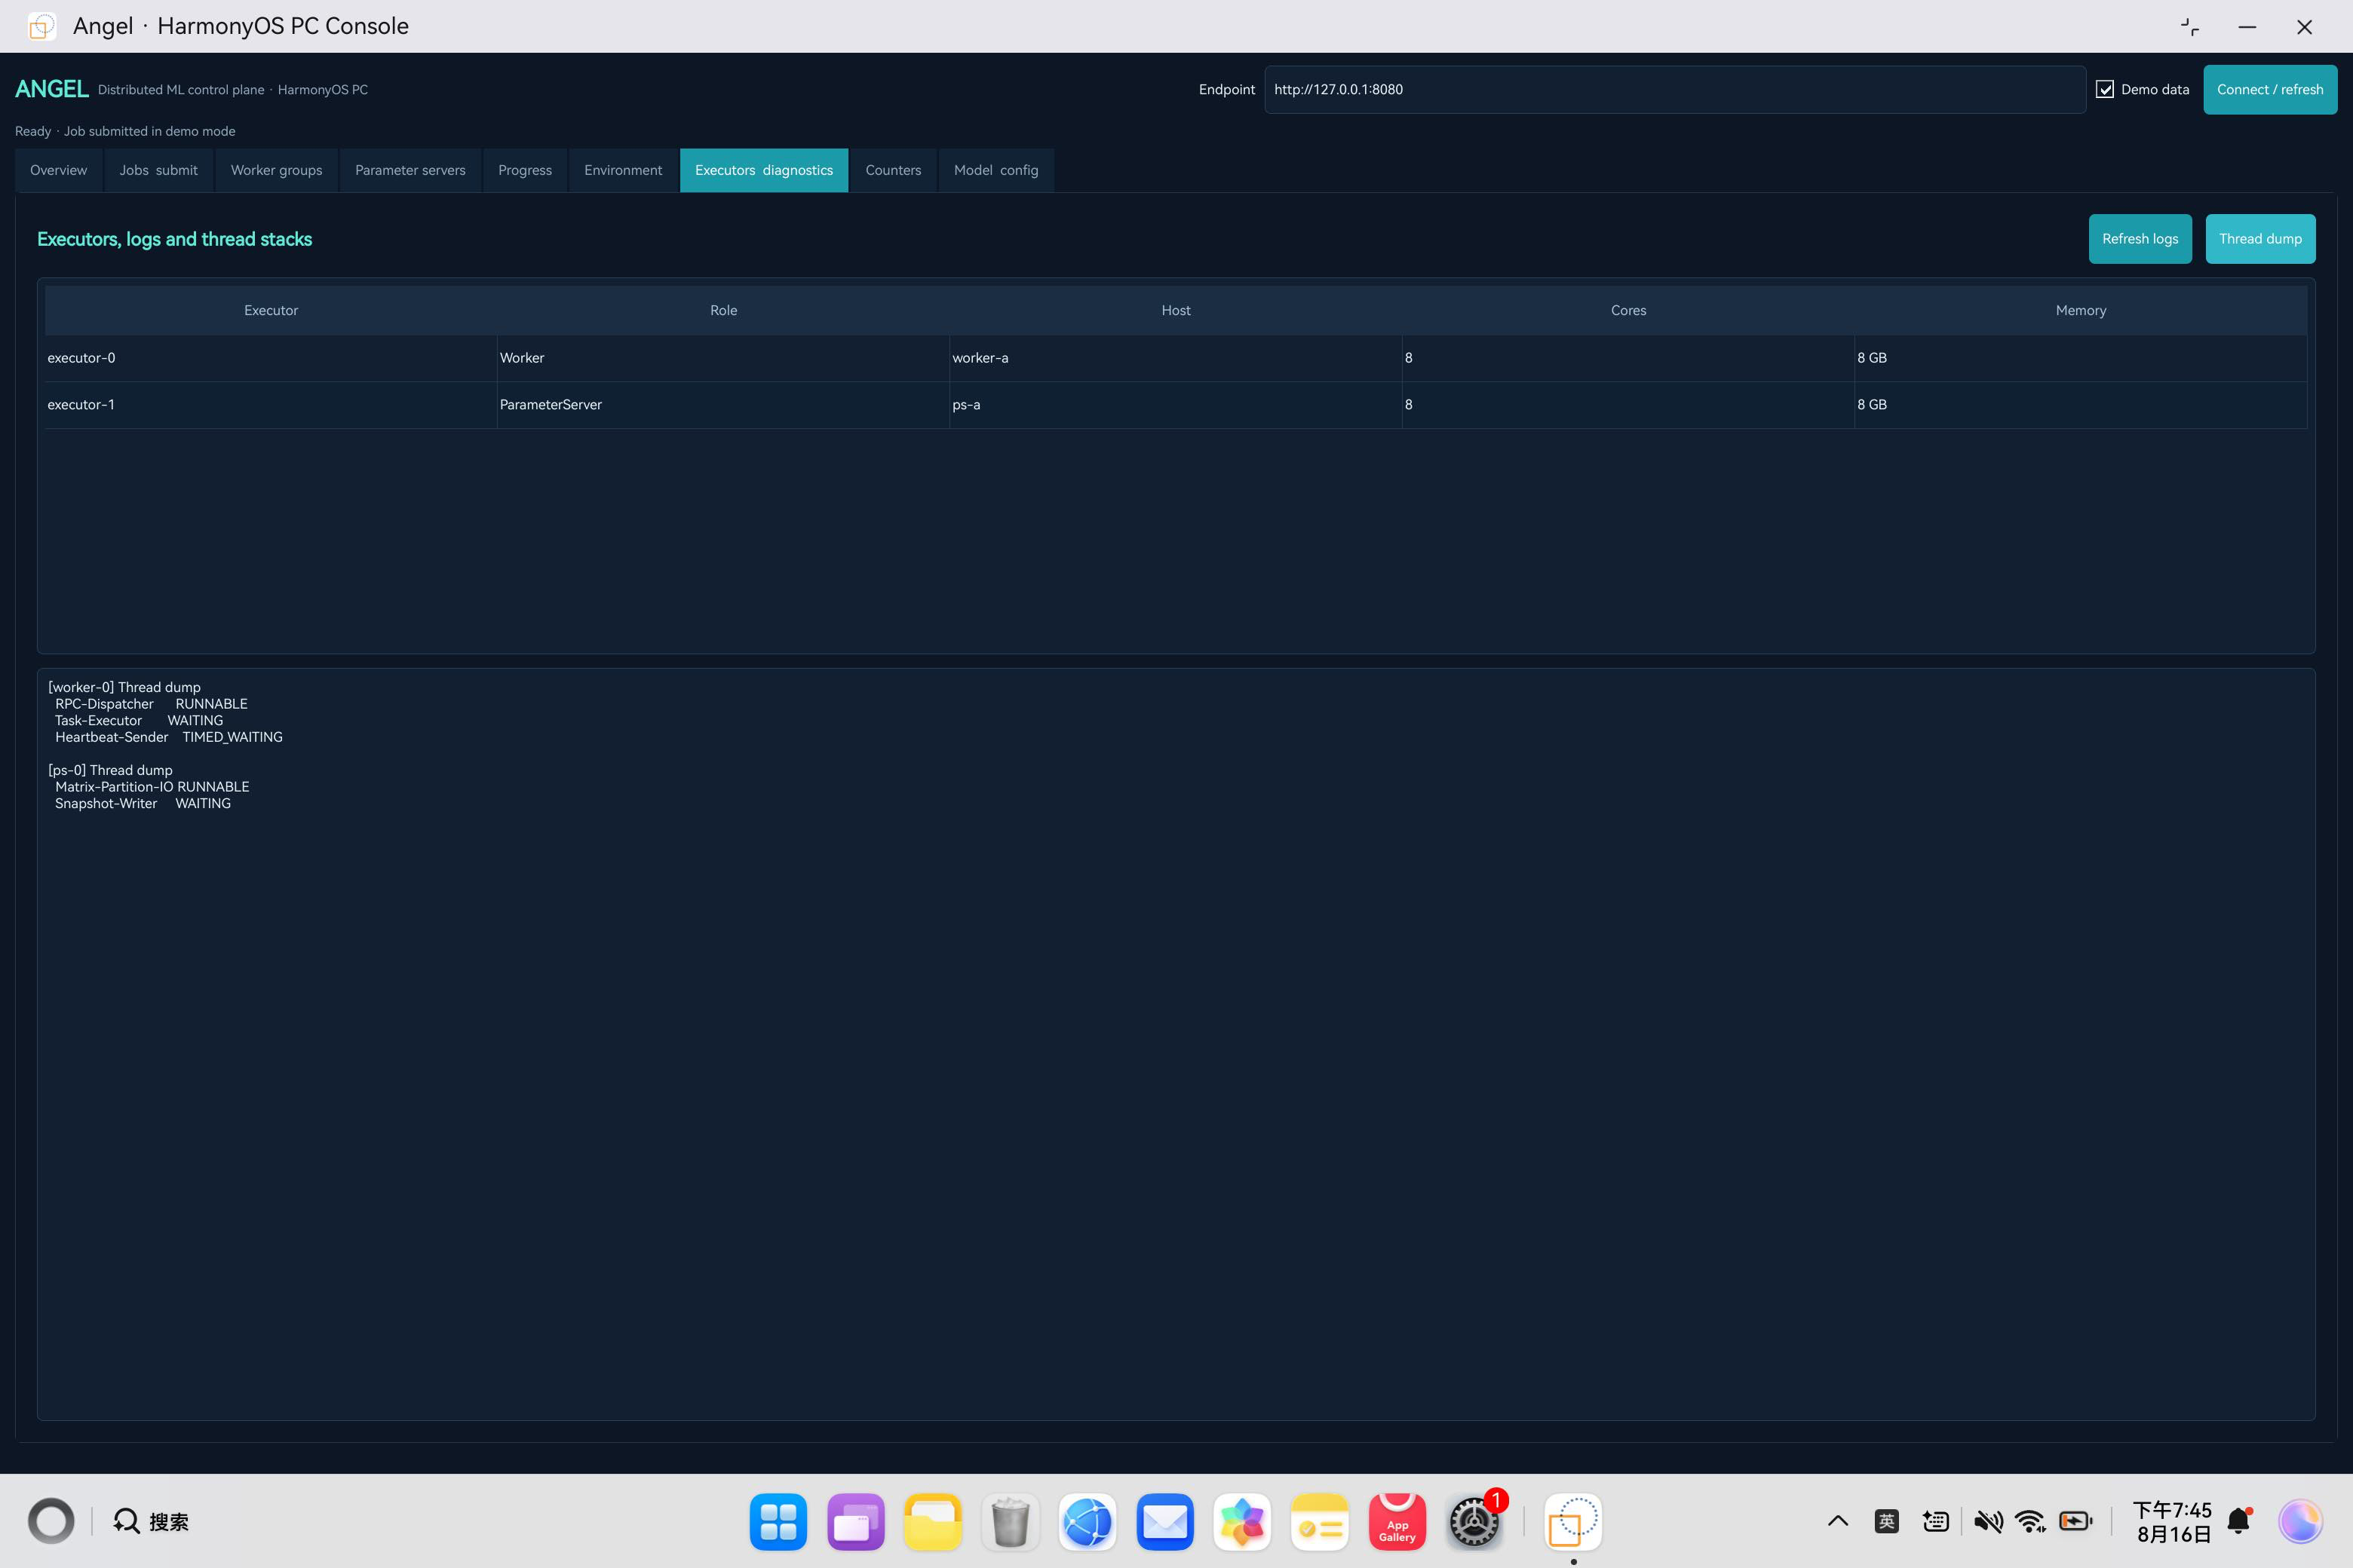Click the running Angel console dock icon
Image resolution: width=2353 pixels, height=1568 pixels.
click(x=1574, y=1522)
